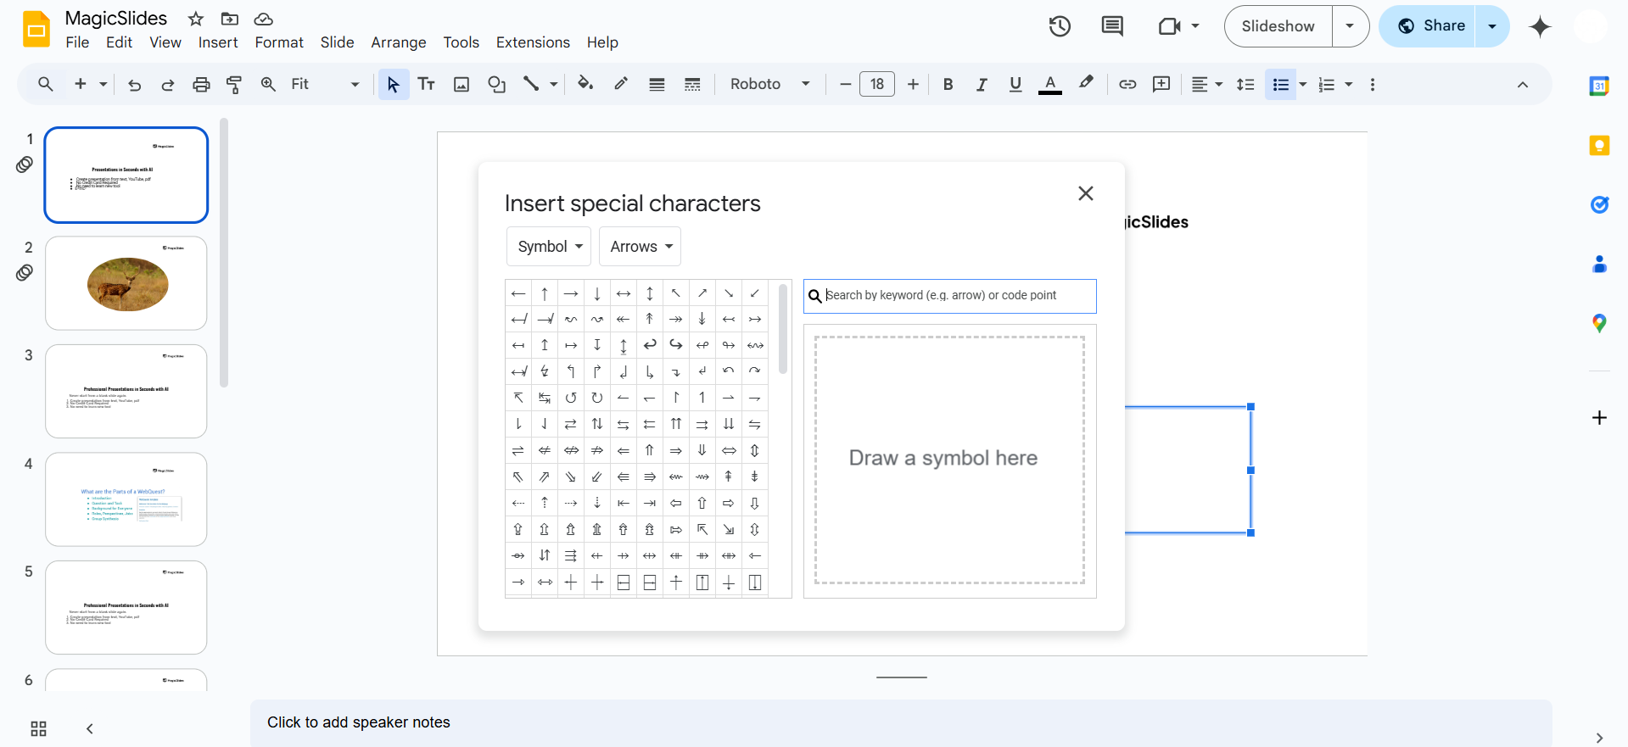
Task: Open the text color picker
Action: (1049, 84)
